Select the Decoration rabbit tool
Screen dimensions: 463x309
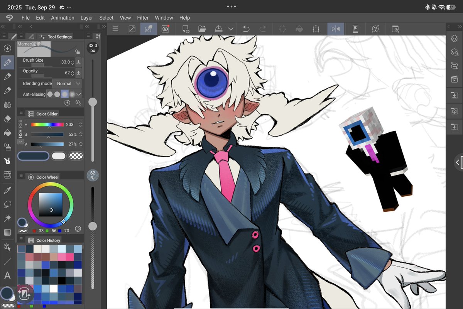[x=7, y=161]
